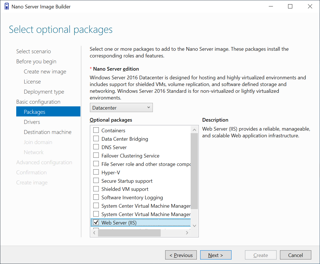Tick the DNS Server checkbox
Screen dimensions: 320x264
(96, 147)
